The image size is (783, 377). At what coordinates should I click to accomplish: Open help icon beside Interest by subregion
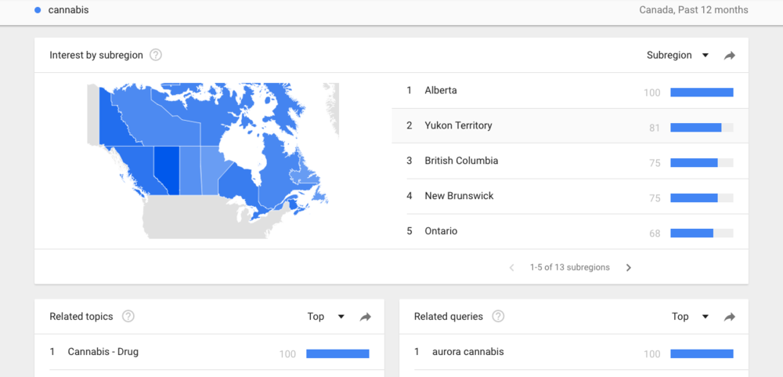point(156,55)
